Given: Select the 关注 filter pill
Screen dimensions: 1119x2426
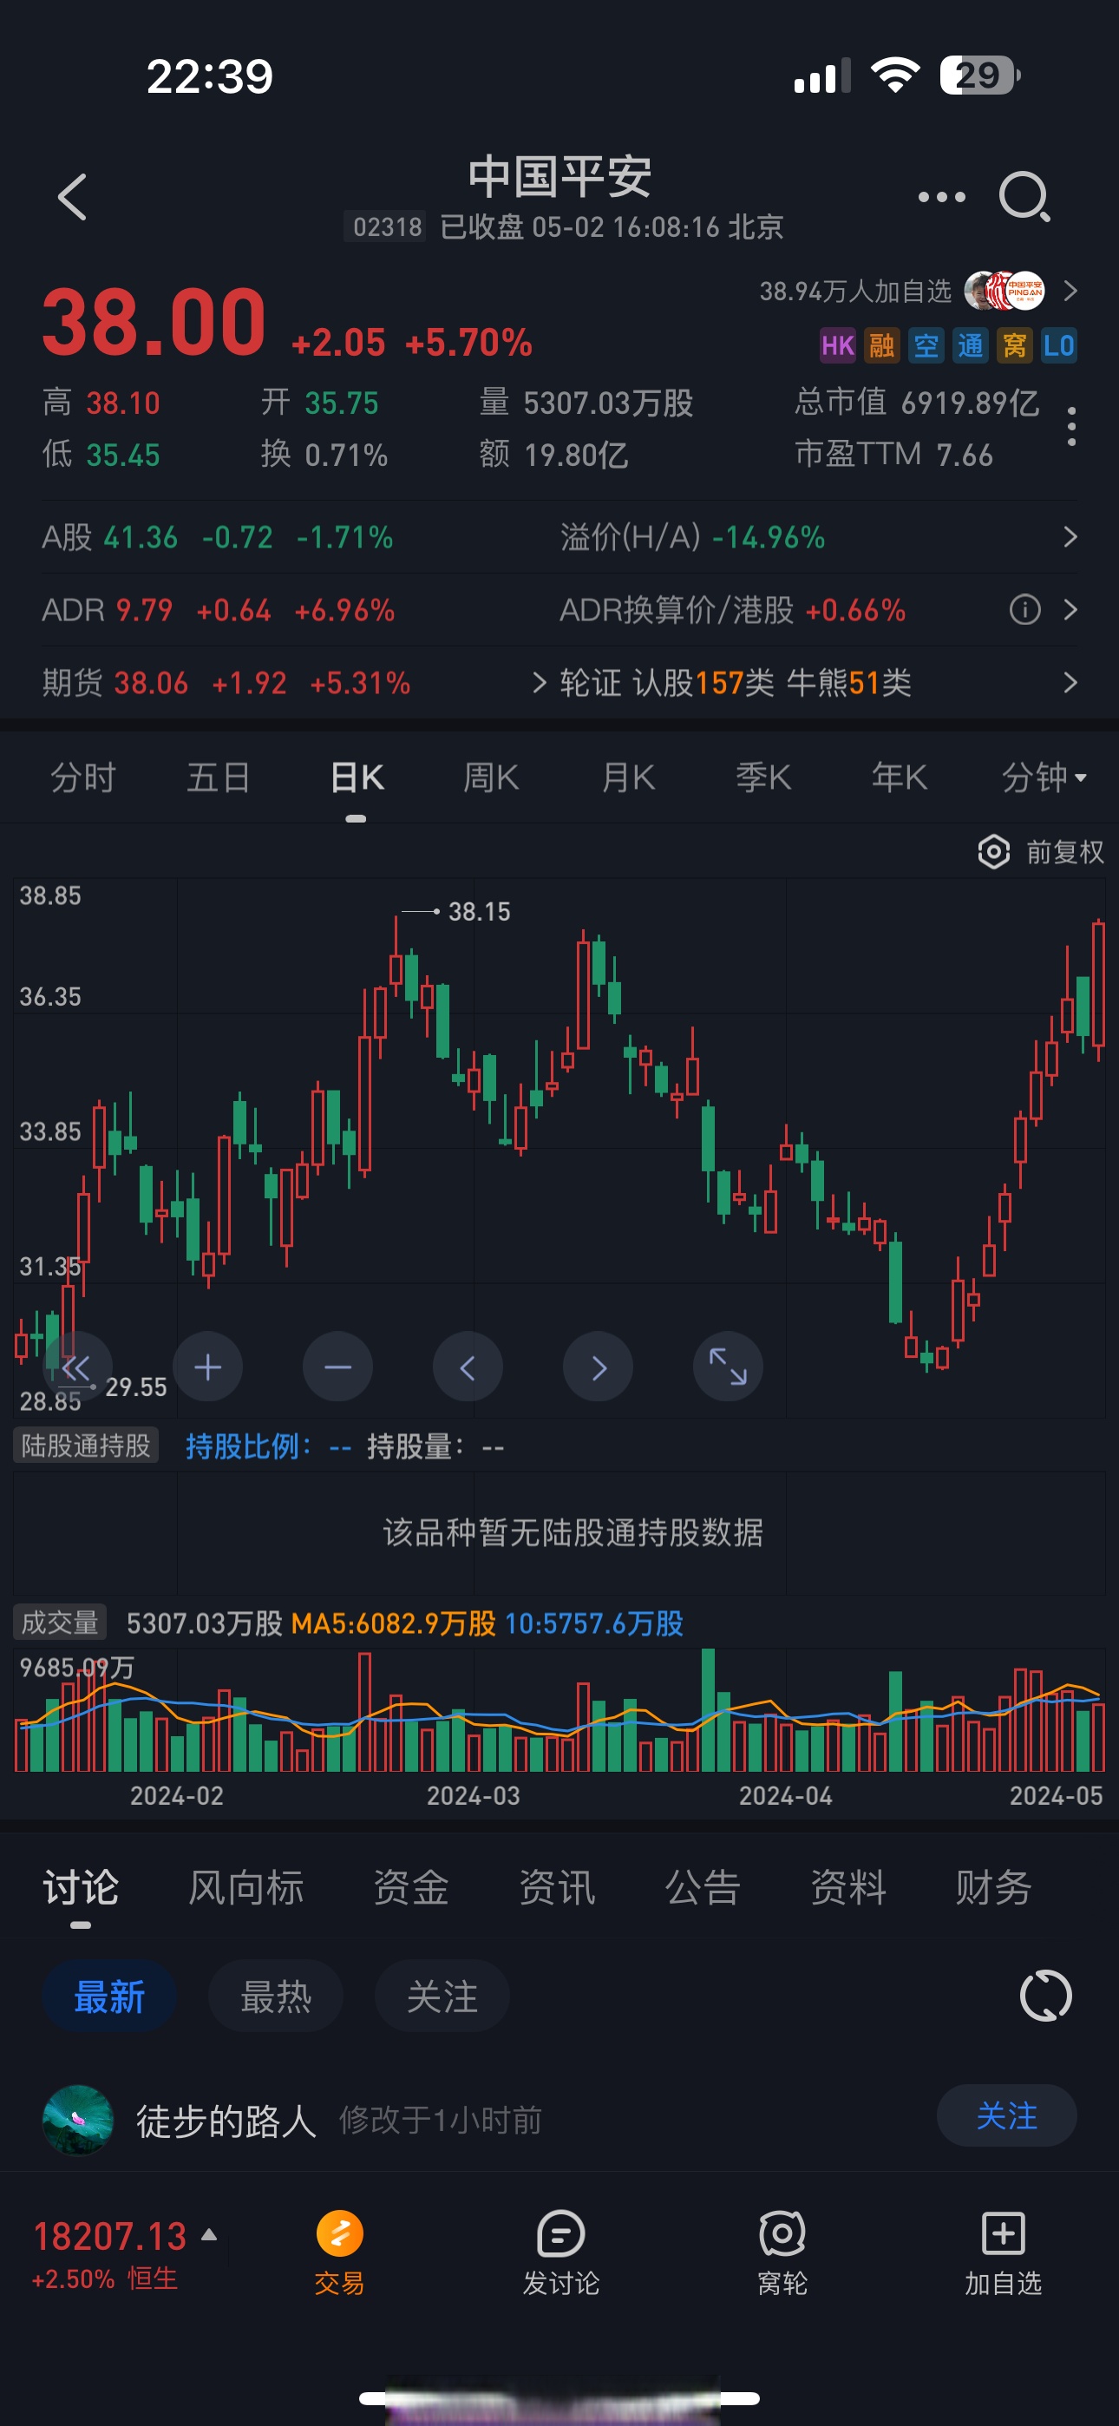Looking at the screenshot, I should click(442, 1996).
